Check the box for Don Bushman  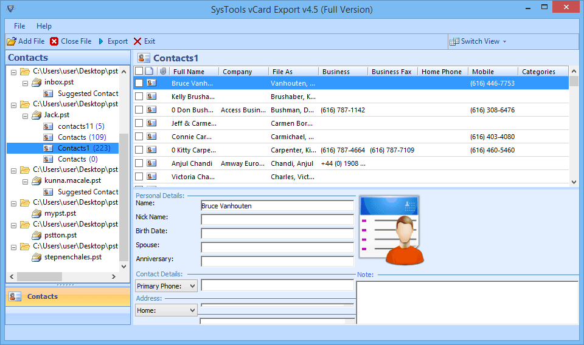click(139, 110)
